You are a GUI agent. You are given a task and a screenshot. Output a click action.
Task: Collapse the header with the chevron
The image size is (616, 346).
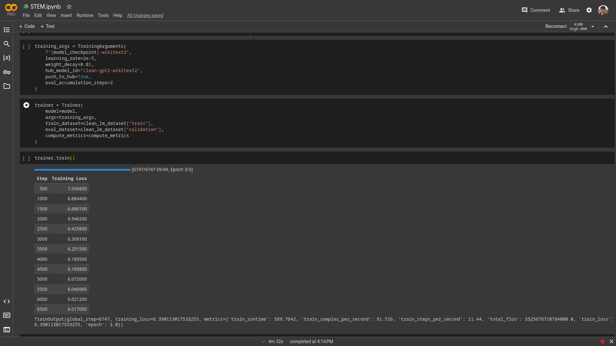606,27
